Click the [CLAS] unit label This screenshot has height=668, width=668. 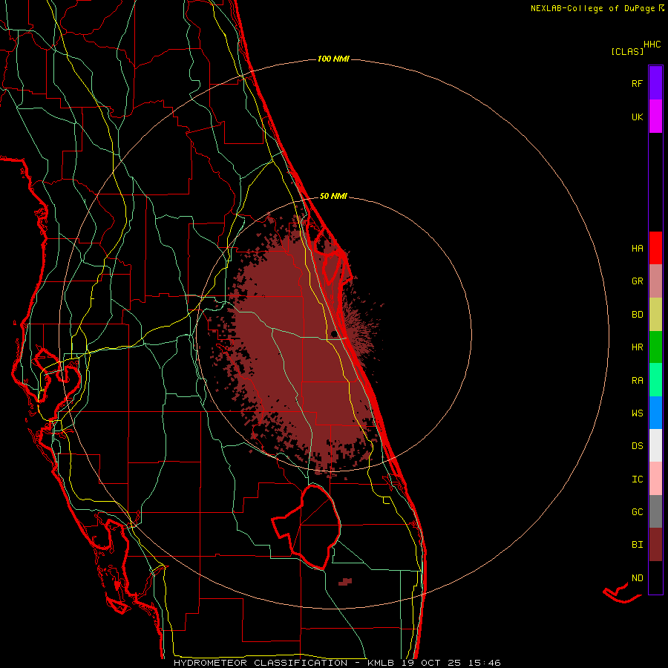click(x=627, y=52)
